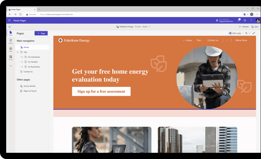
Task: Open the app launcher waffle icon
Action: click(9, 20)
